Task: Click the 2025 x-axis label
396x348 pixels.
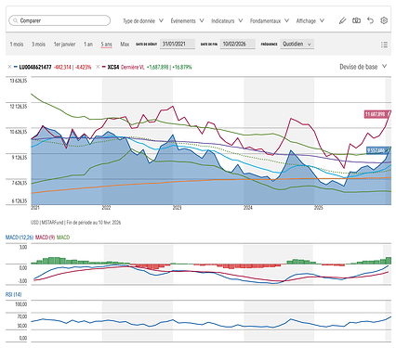Action: [319, 208]
